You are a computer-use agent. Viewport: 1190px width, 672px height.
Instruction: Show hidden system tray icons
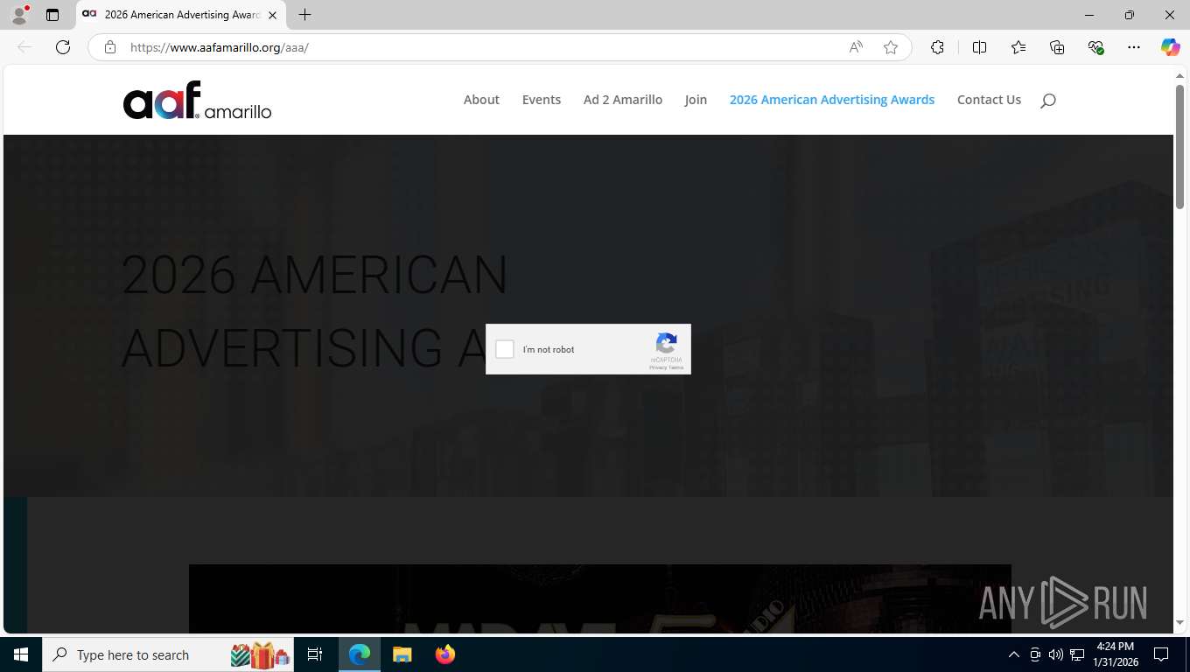pyautogui.click(x=1014, y=654)
